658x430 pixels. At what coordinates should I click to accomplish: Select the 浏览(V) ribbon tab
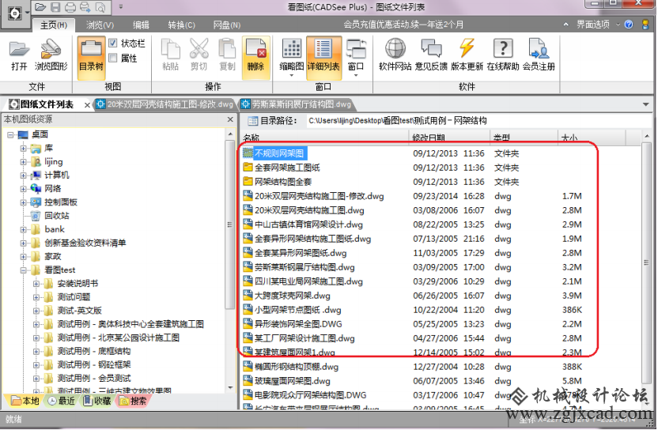tap(100, 25)
